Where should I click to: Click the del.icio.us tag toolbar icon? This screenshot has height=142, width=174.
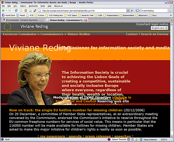[35, 10]
